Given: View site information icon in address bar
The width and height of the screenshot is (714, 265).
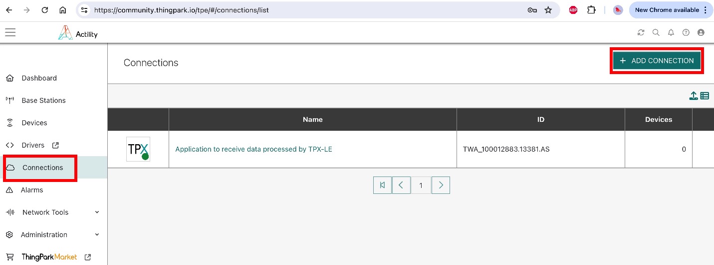Looking at the screenshot, I should 84,10.
